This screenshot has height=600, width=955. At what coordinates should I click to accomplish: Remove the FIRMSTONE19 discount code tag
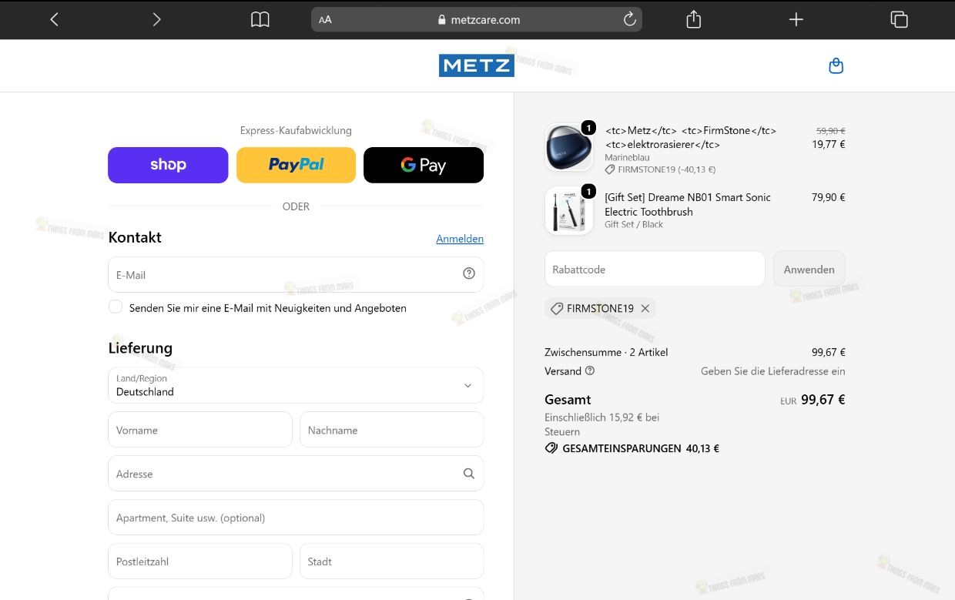[x=645, y=308]
